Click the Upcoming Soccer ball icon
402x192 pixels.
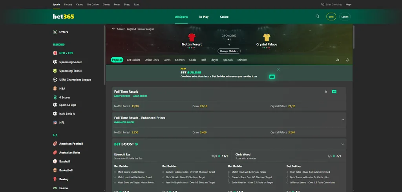click(x=55, y=62)
